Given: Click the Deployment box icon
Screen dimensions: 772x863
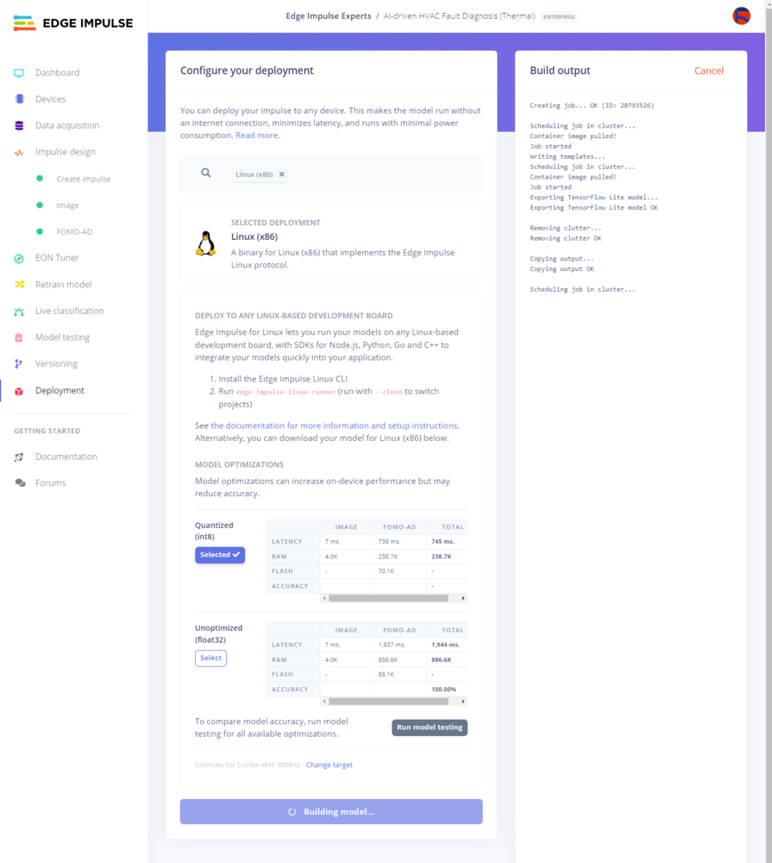Looking at the screenshot, I should click(19, 391).
